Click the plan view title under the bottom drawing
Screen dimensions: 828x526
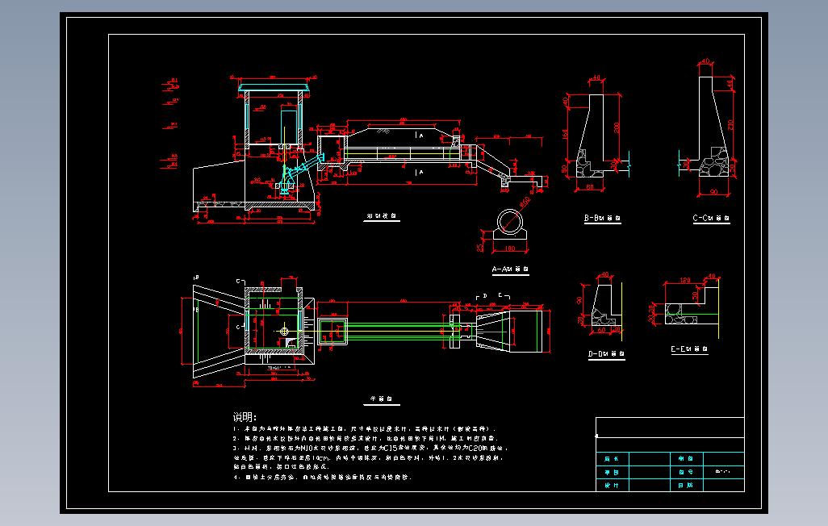381,399
